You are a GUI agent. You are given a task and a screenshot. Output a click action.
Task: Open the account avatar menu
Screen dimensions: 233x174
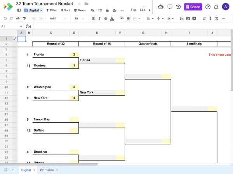(226, 7)
